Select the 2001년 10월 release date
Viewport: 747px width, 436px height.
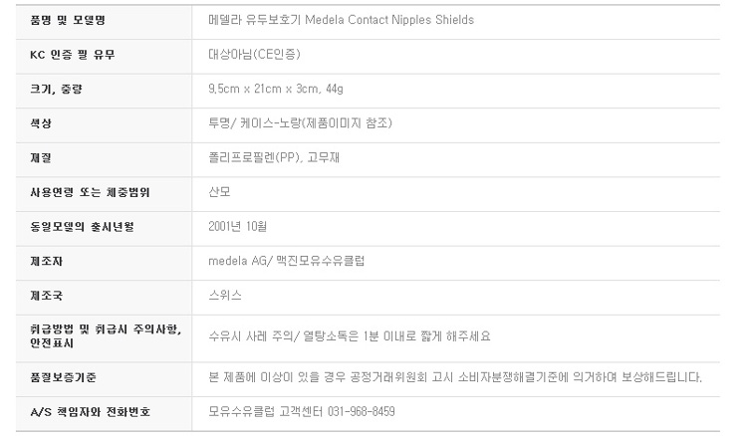[238, 227]
